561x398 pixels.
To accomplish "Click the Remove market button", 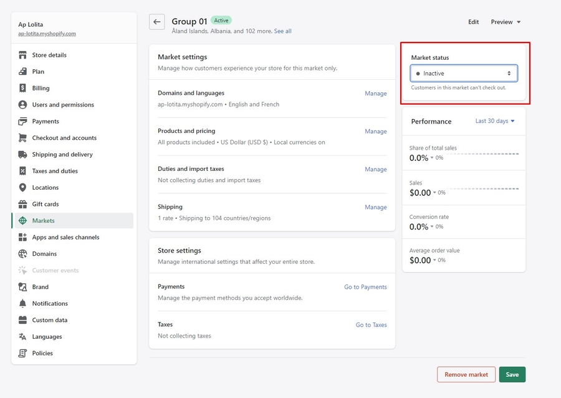I will [466, 374].
